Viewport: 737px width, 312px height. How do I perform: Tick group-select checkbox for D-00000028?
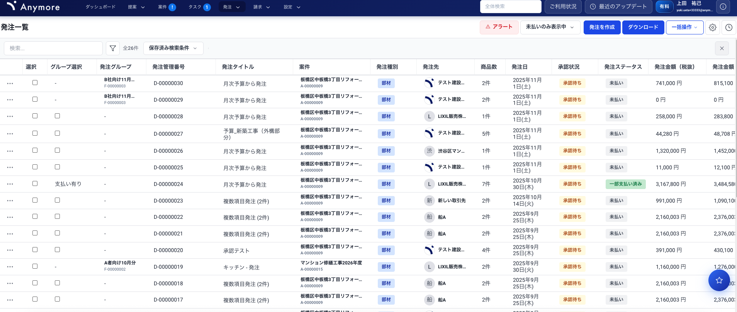pos(57,116)
